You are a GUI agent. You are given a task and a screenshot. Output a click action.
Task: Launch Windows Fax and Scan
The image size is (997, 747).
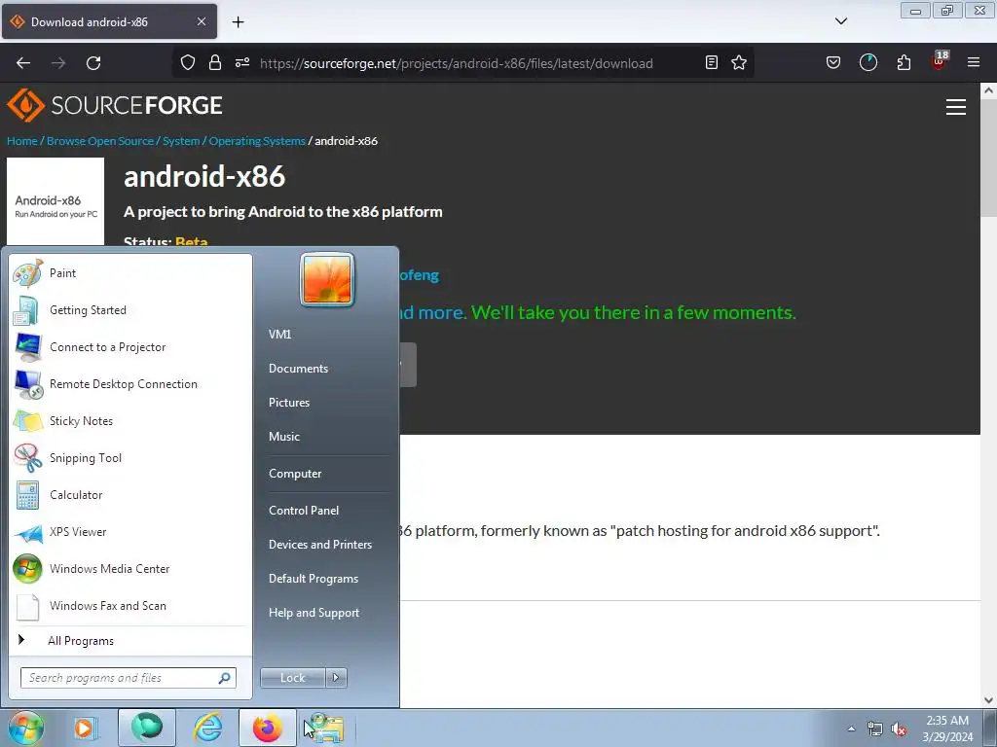(x=129, y=605)
